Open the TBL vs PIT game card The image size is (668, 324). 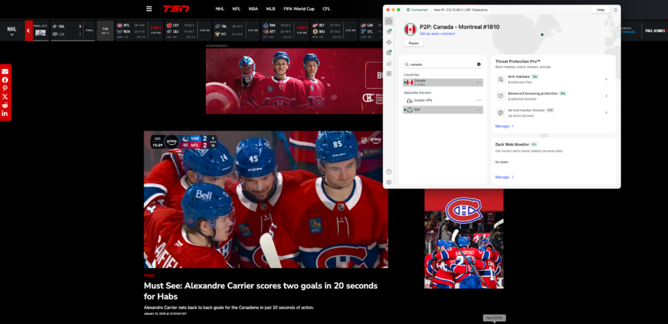(x=236, y=31)
